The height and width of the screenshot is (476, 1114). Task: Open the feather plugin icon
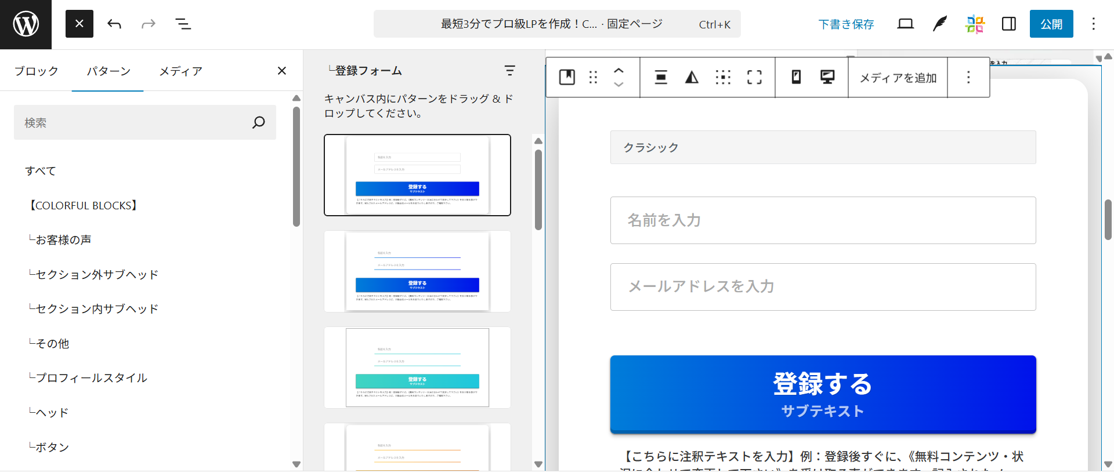tap(940, 24)
